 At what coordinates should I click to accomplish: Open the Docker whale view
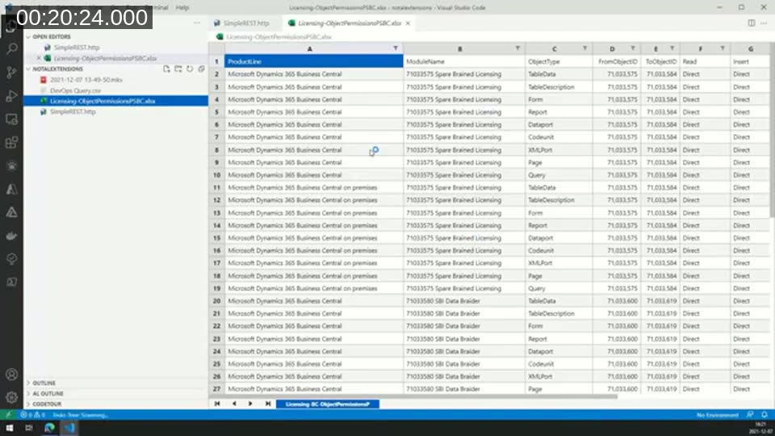coord(12,236)
